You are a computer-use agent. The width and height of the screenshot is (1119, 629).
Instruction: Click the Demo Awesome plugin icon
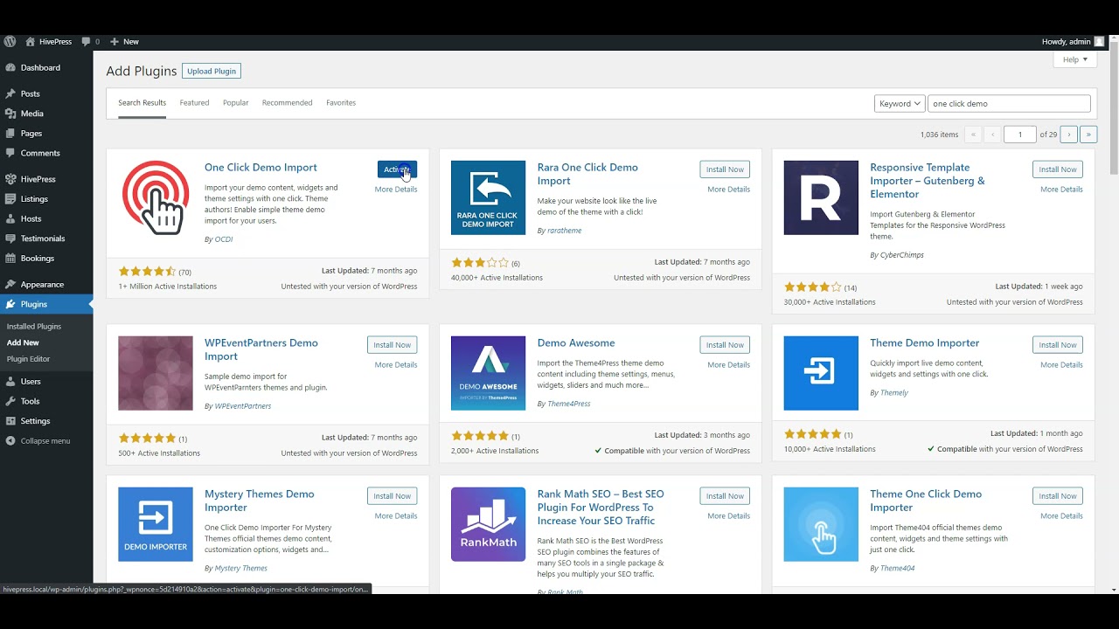488,373
